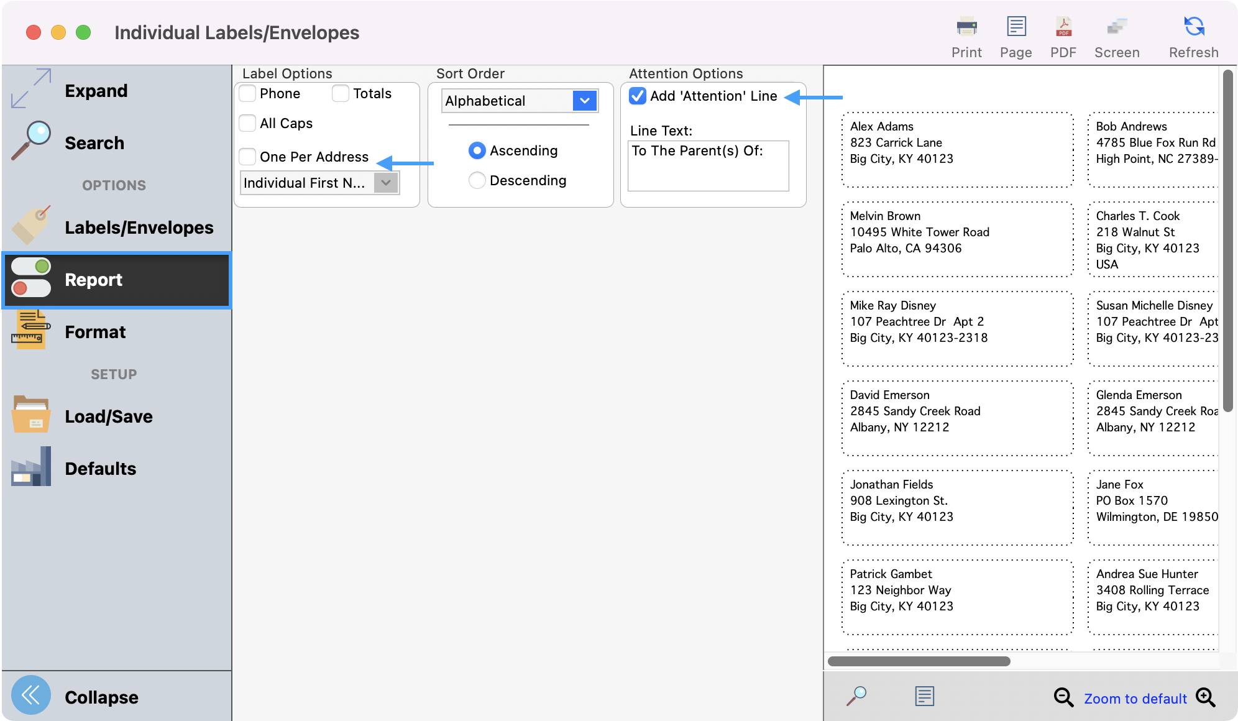1238x721 pixels.
Task: Check the One Per Address option
Action: 247,157
